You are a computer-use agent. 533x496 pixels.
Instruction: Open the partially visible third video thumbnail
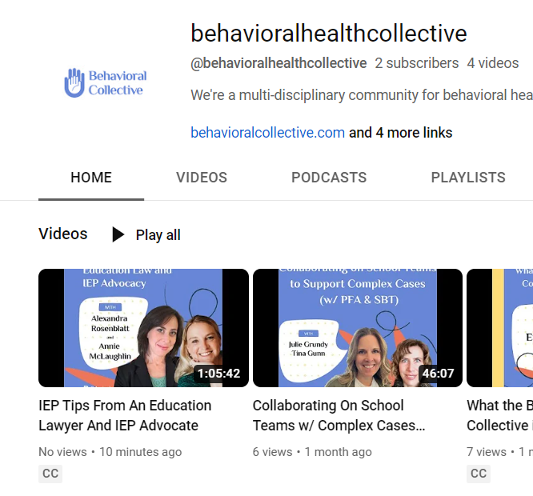pyautogui.click(x=499, y=328)
